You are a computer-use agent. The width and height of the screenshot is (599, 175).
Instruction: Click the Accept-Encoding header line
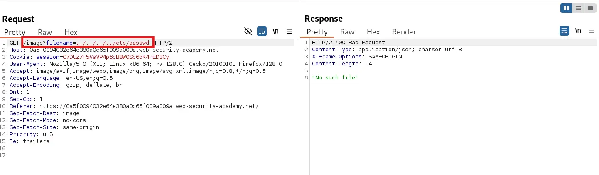pyautogui.click(x=66, y=85)
